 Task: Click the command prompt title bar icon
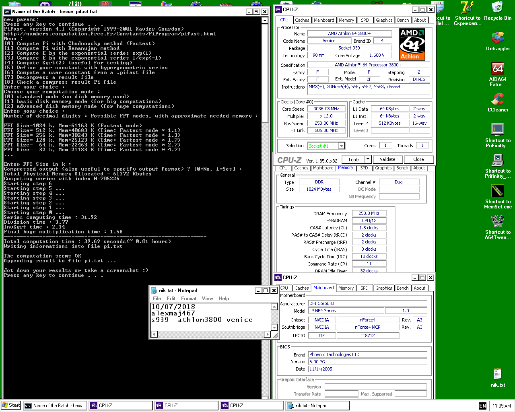point(7,12)
